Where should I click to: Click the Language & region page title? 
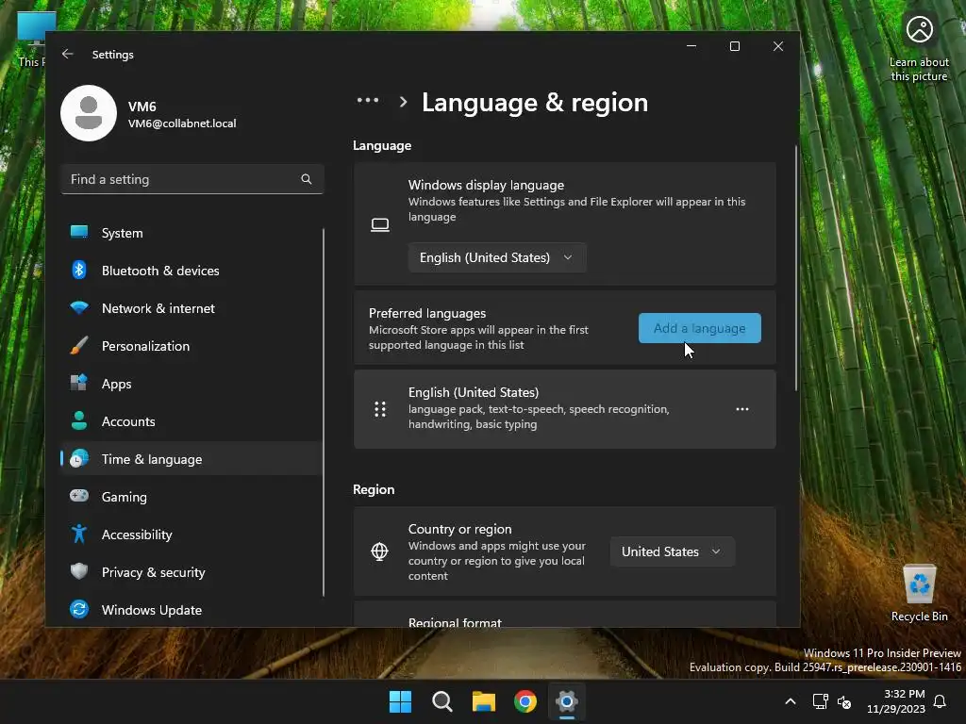pyautogui.click(x=535, y=102)
